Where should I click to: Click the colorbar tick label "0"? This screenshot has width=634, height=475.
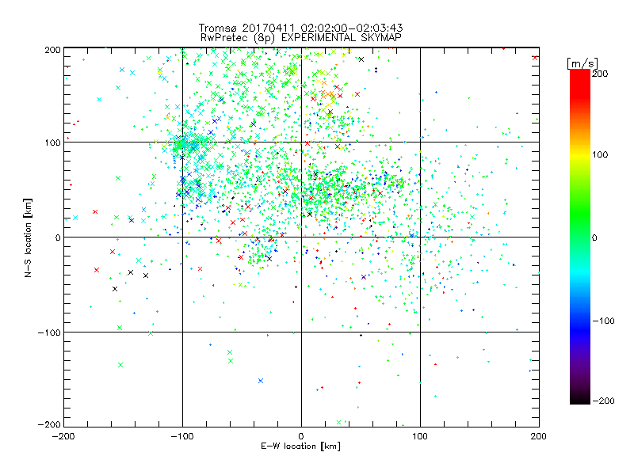[x=594, y=237]
